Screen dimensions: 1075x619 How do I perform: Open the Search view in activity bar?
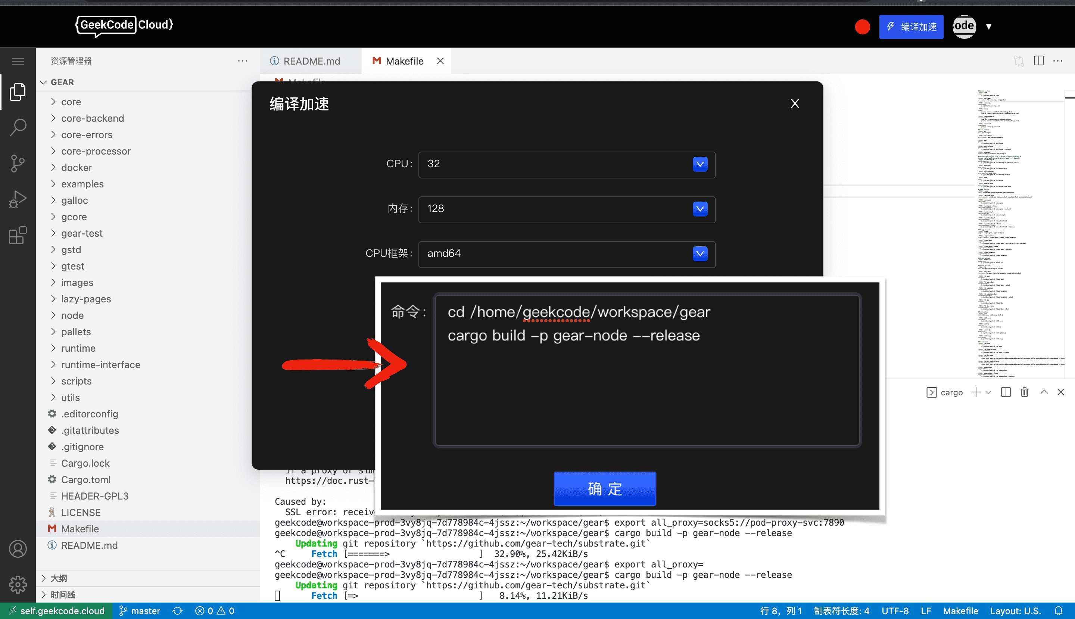pos(18,127)
